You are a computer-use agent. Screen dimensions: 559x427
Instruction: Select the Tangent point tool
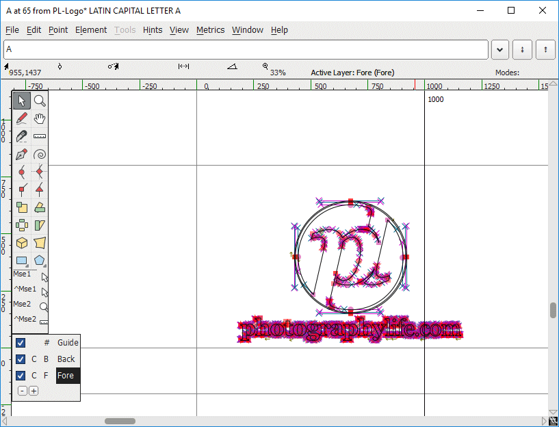pos(40,190)
